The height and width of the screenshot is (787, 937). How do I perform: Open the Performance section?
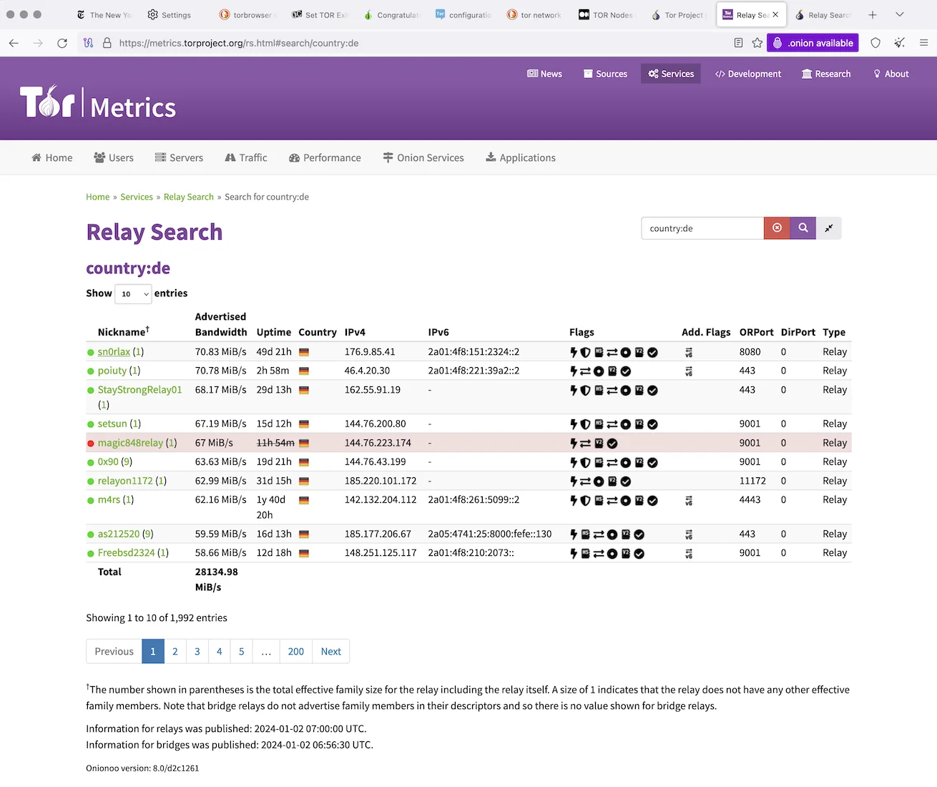pyautogui.click(x=325, y=157)
